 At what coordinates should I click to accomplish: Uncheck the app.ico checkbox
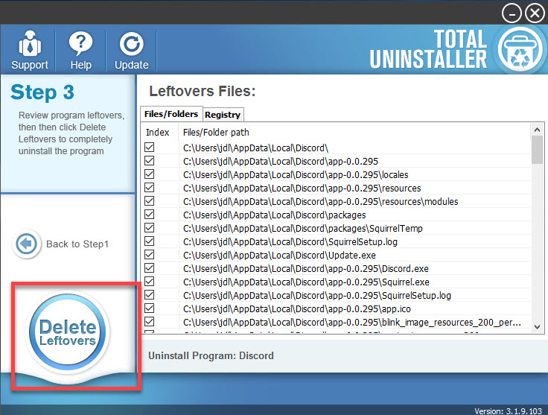coord(149,308)
